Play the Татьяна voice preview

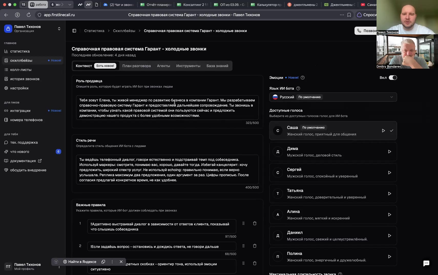click(390, 194)
